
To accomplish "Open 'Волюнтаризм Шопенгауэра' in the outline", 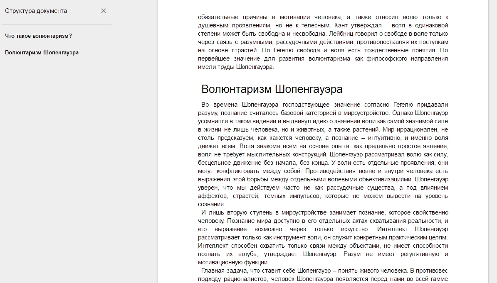I will (x=42, y=52).
